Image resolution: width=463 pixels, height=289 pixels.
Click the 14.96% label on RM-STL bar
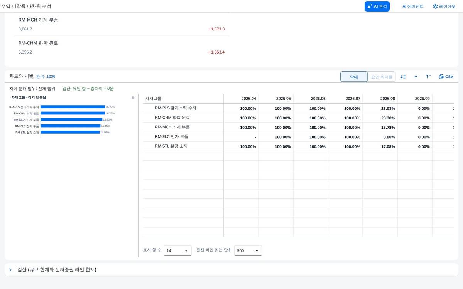point(105,132)
